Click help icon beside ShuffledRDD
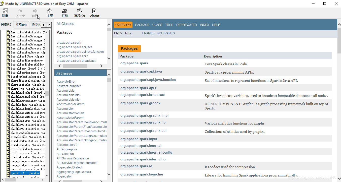 [8, 105]
